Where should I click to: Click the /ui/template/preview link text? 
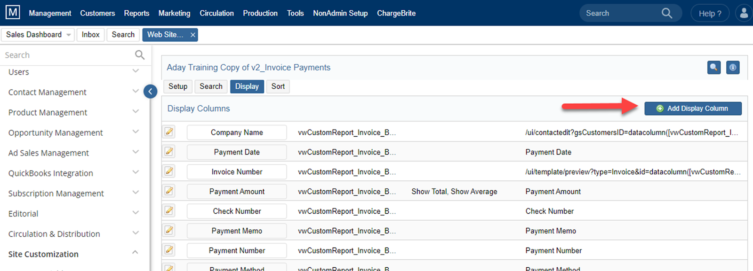[x=633, y=172]
